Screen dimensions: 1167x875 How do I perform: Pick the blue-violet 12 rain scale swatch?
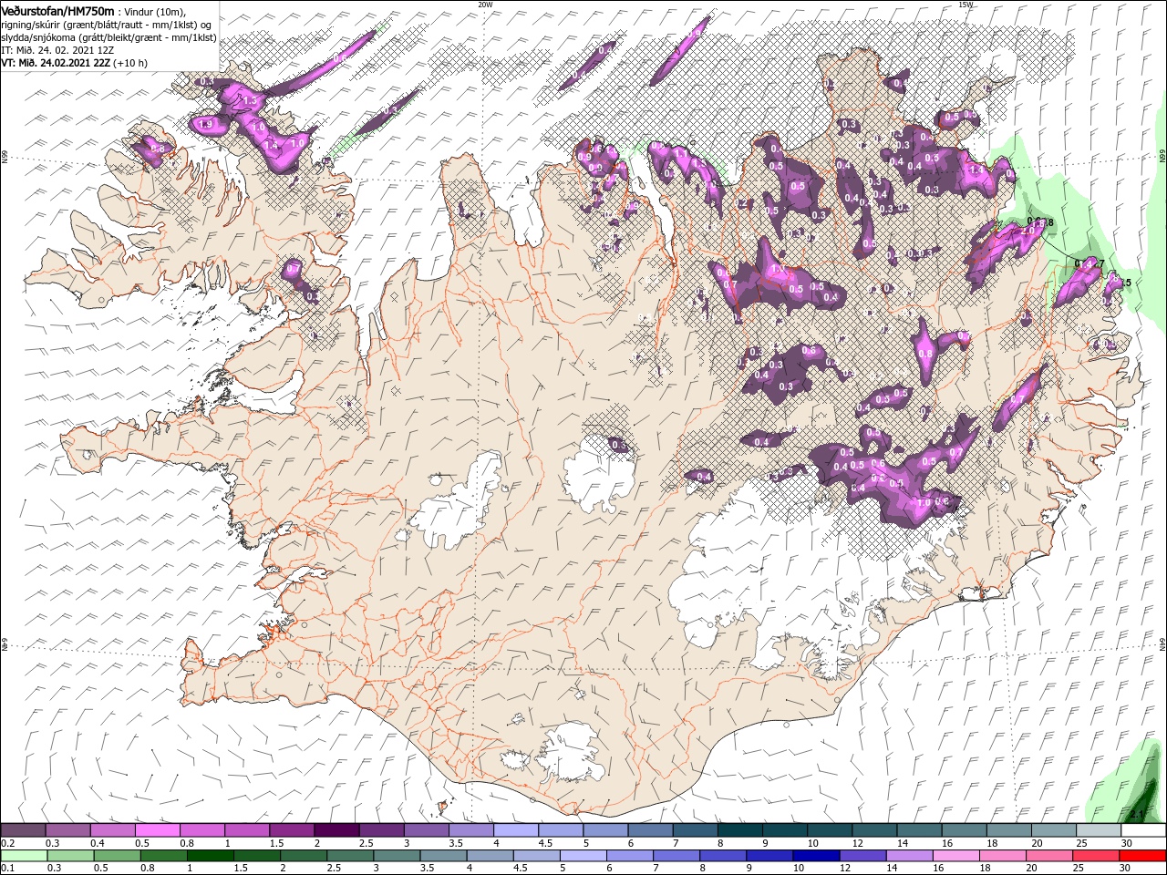coord(862,856)
